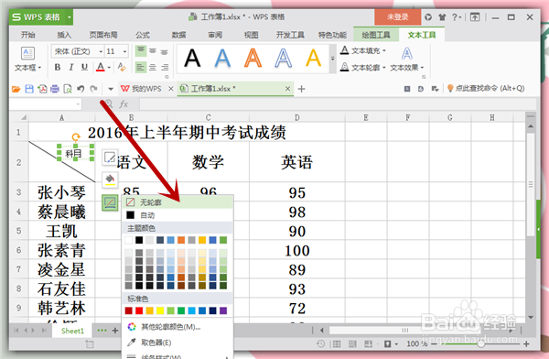Viewport: 549px width, 359px height.
Task: Click the skin shirt icon in title bar
Action: coord(442,16)
